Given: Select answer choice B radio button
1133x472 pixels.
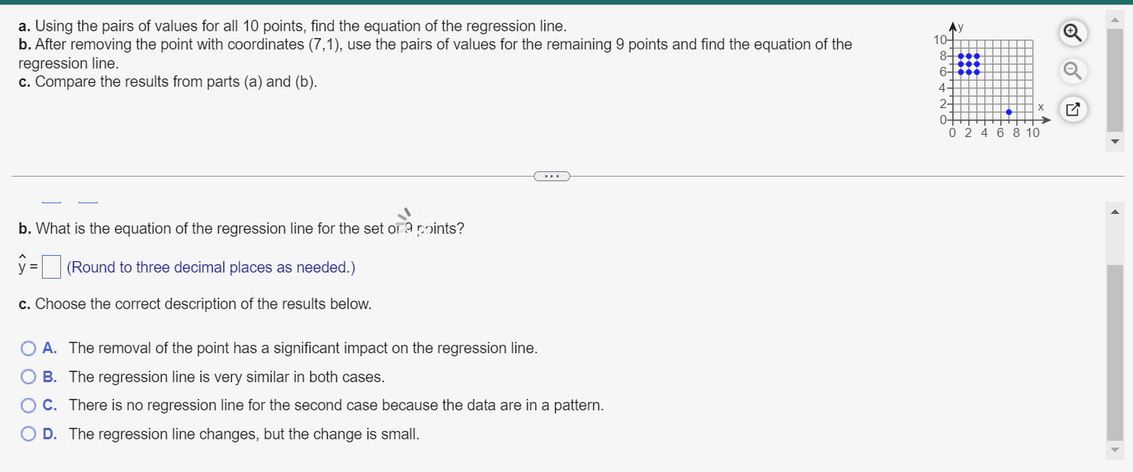Looking at the screenshot, I should (28, 376).
